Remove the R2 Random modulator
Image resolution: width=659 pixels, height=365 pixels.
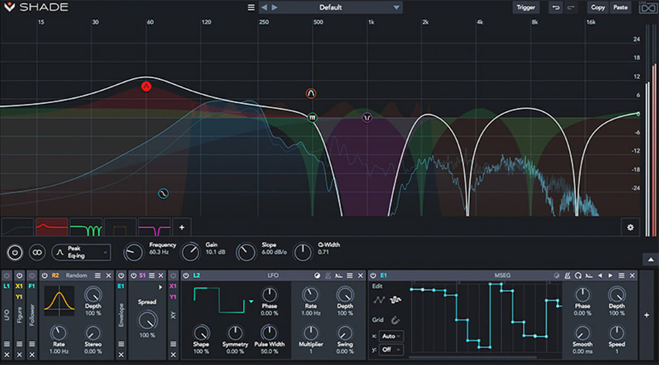[x=108, y=276]
